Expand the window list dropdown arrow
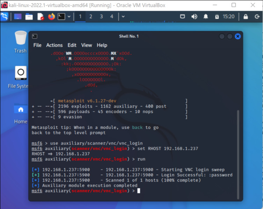 point(123,17)
